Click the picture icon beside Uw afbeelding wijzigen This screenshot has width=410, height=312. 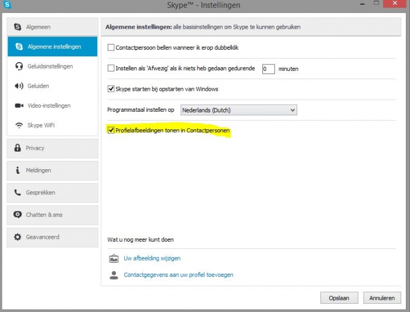[x=114, y=258]
